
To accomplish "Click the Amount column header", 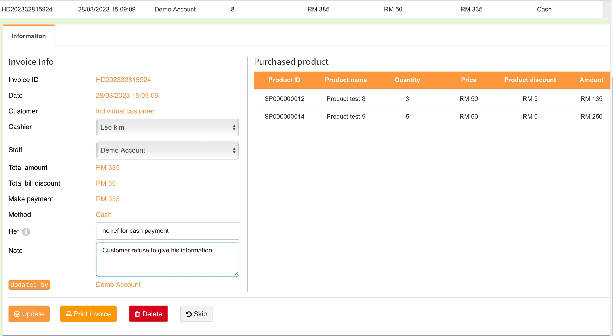I will click(x=591, y=80).
